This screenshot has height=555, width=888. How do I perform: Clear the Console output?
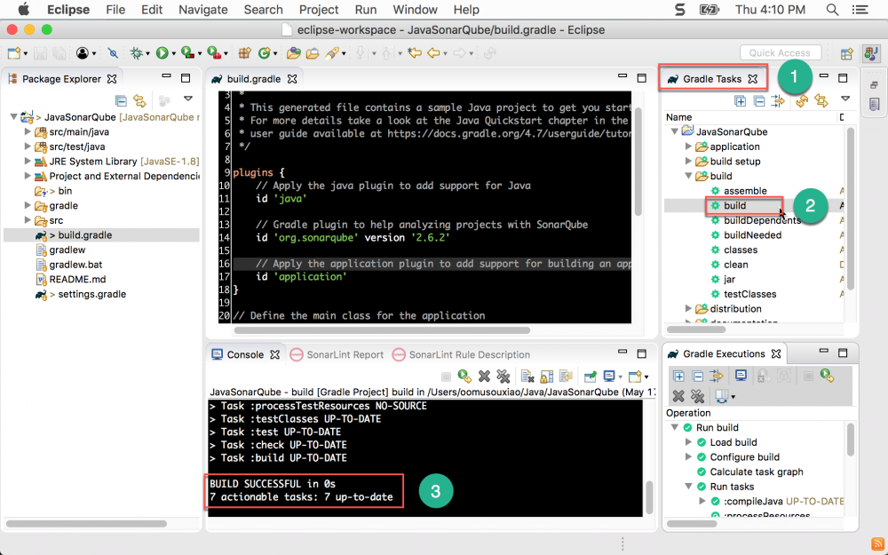click(x=527, y=377)
